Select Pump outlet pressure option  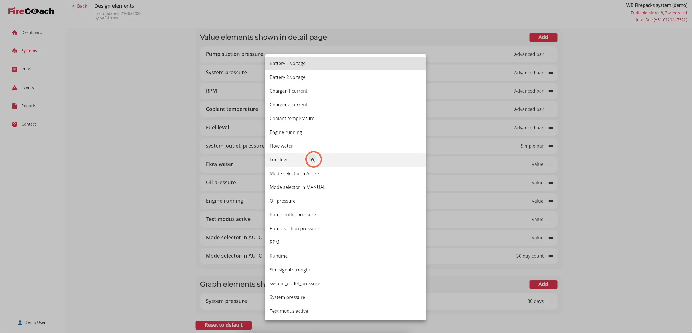click(x=345, y=215)
